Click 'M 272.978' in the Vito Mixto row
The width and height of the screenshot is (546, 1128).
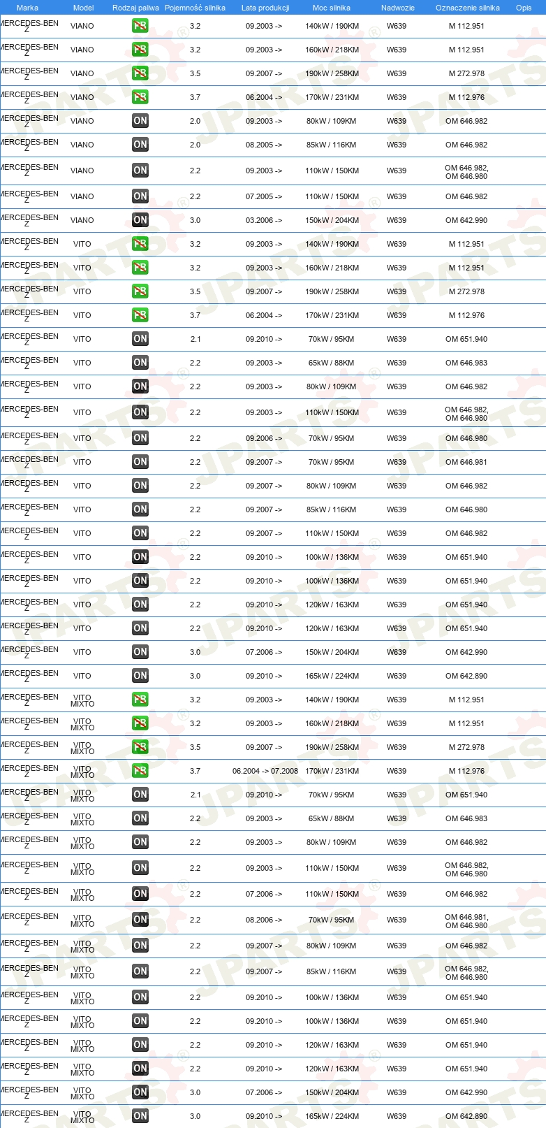tap(466, 747)
